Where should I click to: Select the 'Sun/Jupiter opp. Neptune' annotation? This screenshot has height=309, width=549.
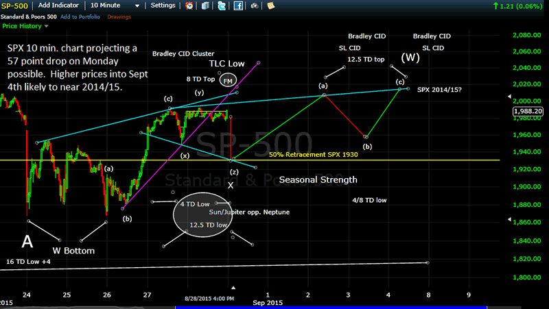[x=249, y=212]
